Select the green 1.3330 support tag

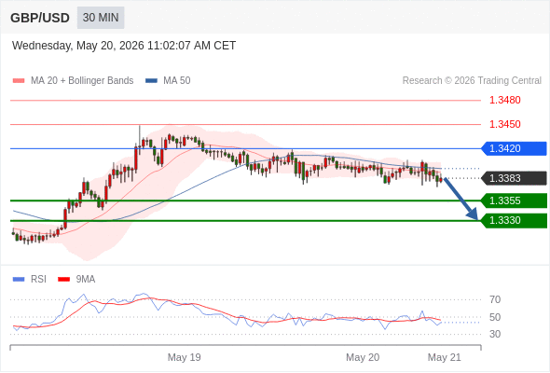[514, 220]
